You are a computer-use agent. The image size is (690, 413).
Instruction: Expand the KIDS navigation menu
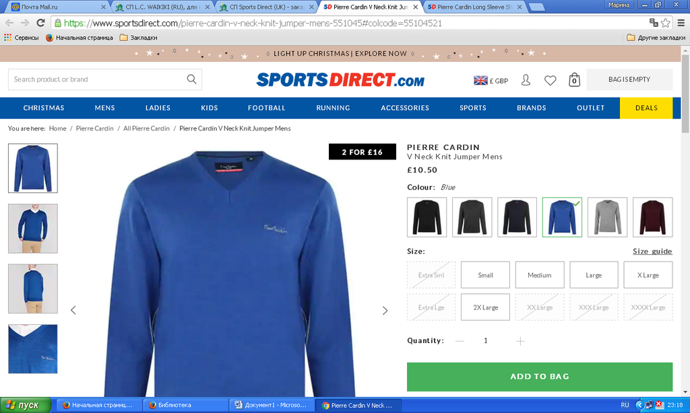point(210,108)
